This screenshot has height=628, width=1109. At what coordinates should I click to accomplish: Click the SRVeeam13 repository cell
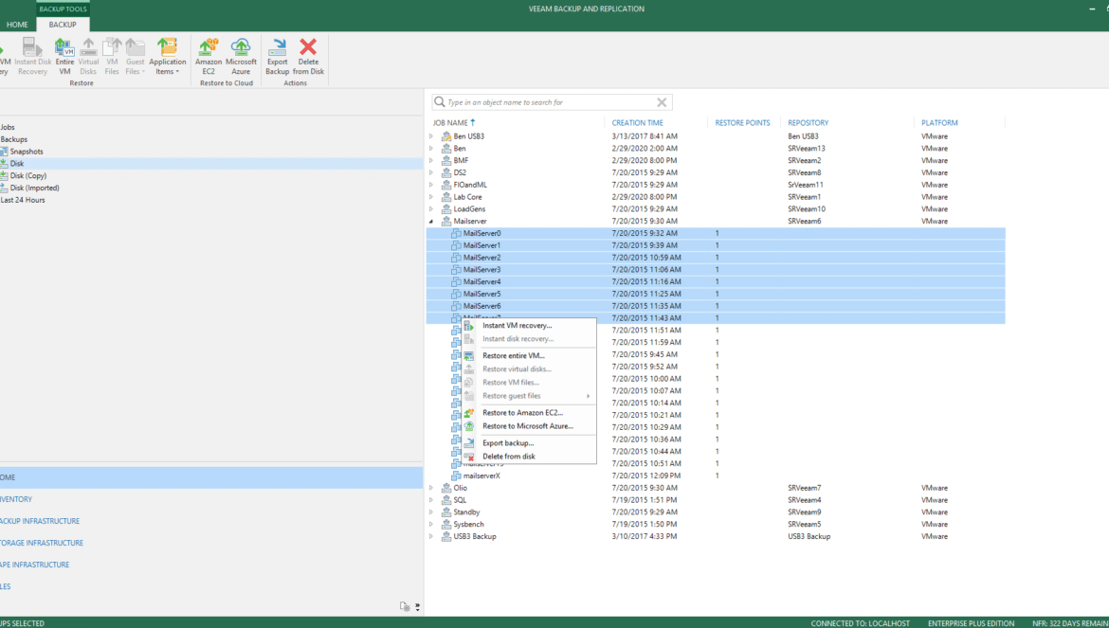pos(807,149)
